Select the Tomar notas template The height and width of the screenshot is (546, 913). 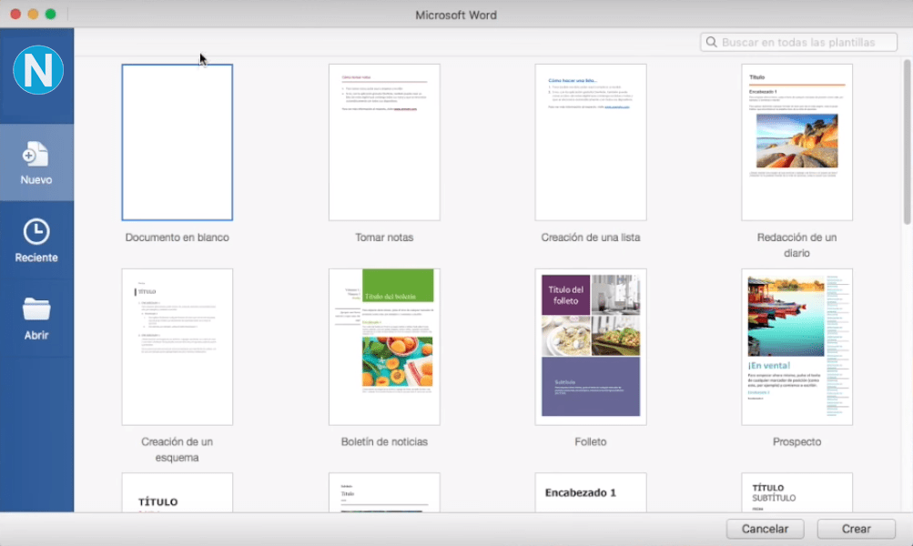383,141
